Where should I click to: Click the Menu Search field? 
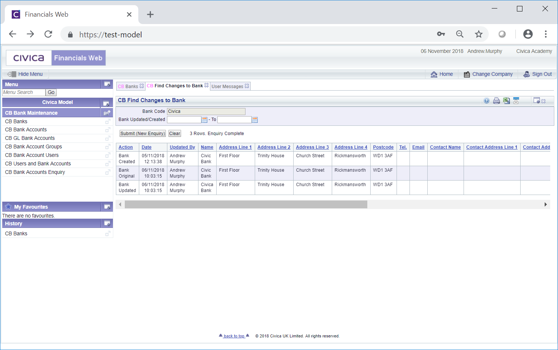click(x=24, y=92)
